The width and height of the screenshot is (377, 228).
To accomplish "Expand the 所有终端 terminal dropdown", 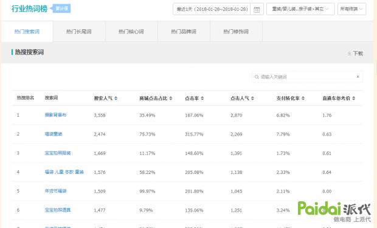I will click(351, 9).
